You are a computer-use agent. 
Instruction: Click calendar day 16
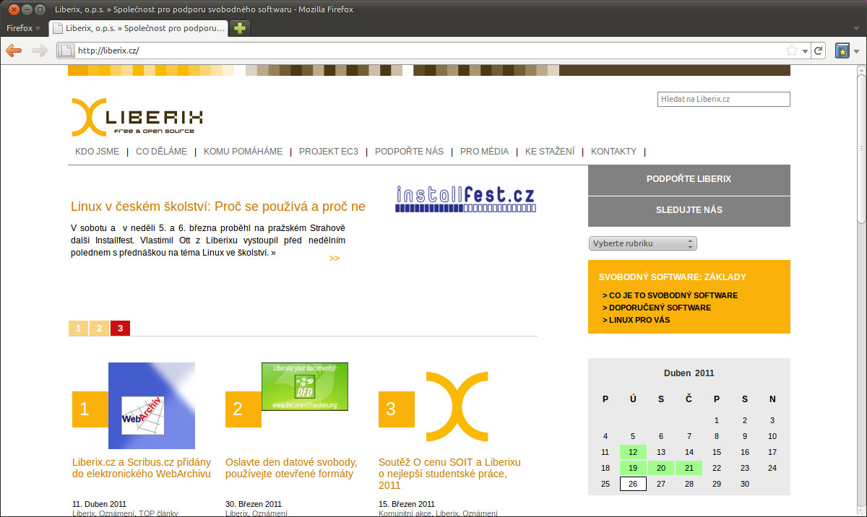point(745,452)
